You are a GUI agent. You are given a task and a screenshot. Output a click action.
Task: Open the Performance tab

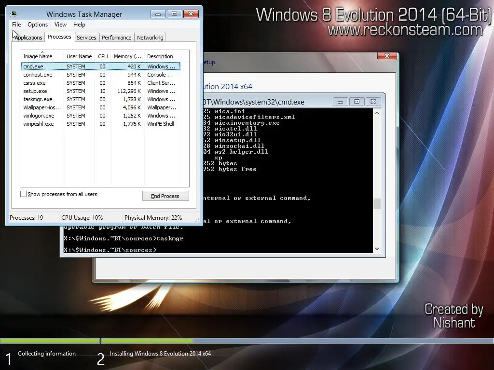tap(116, 38)
